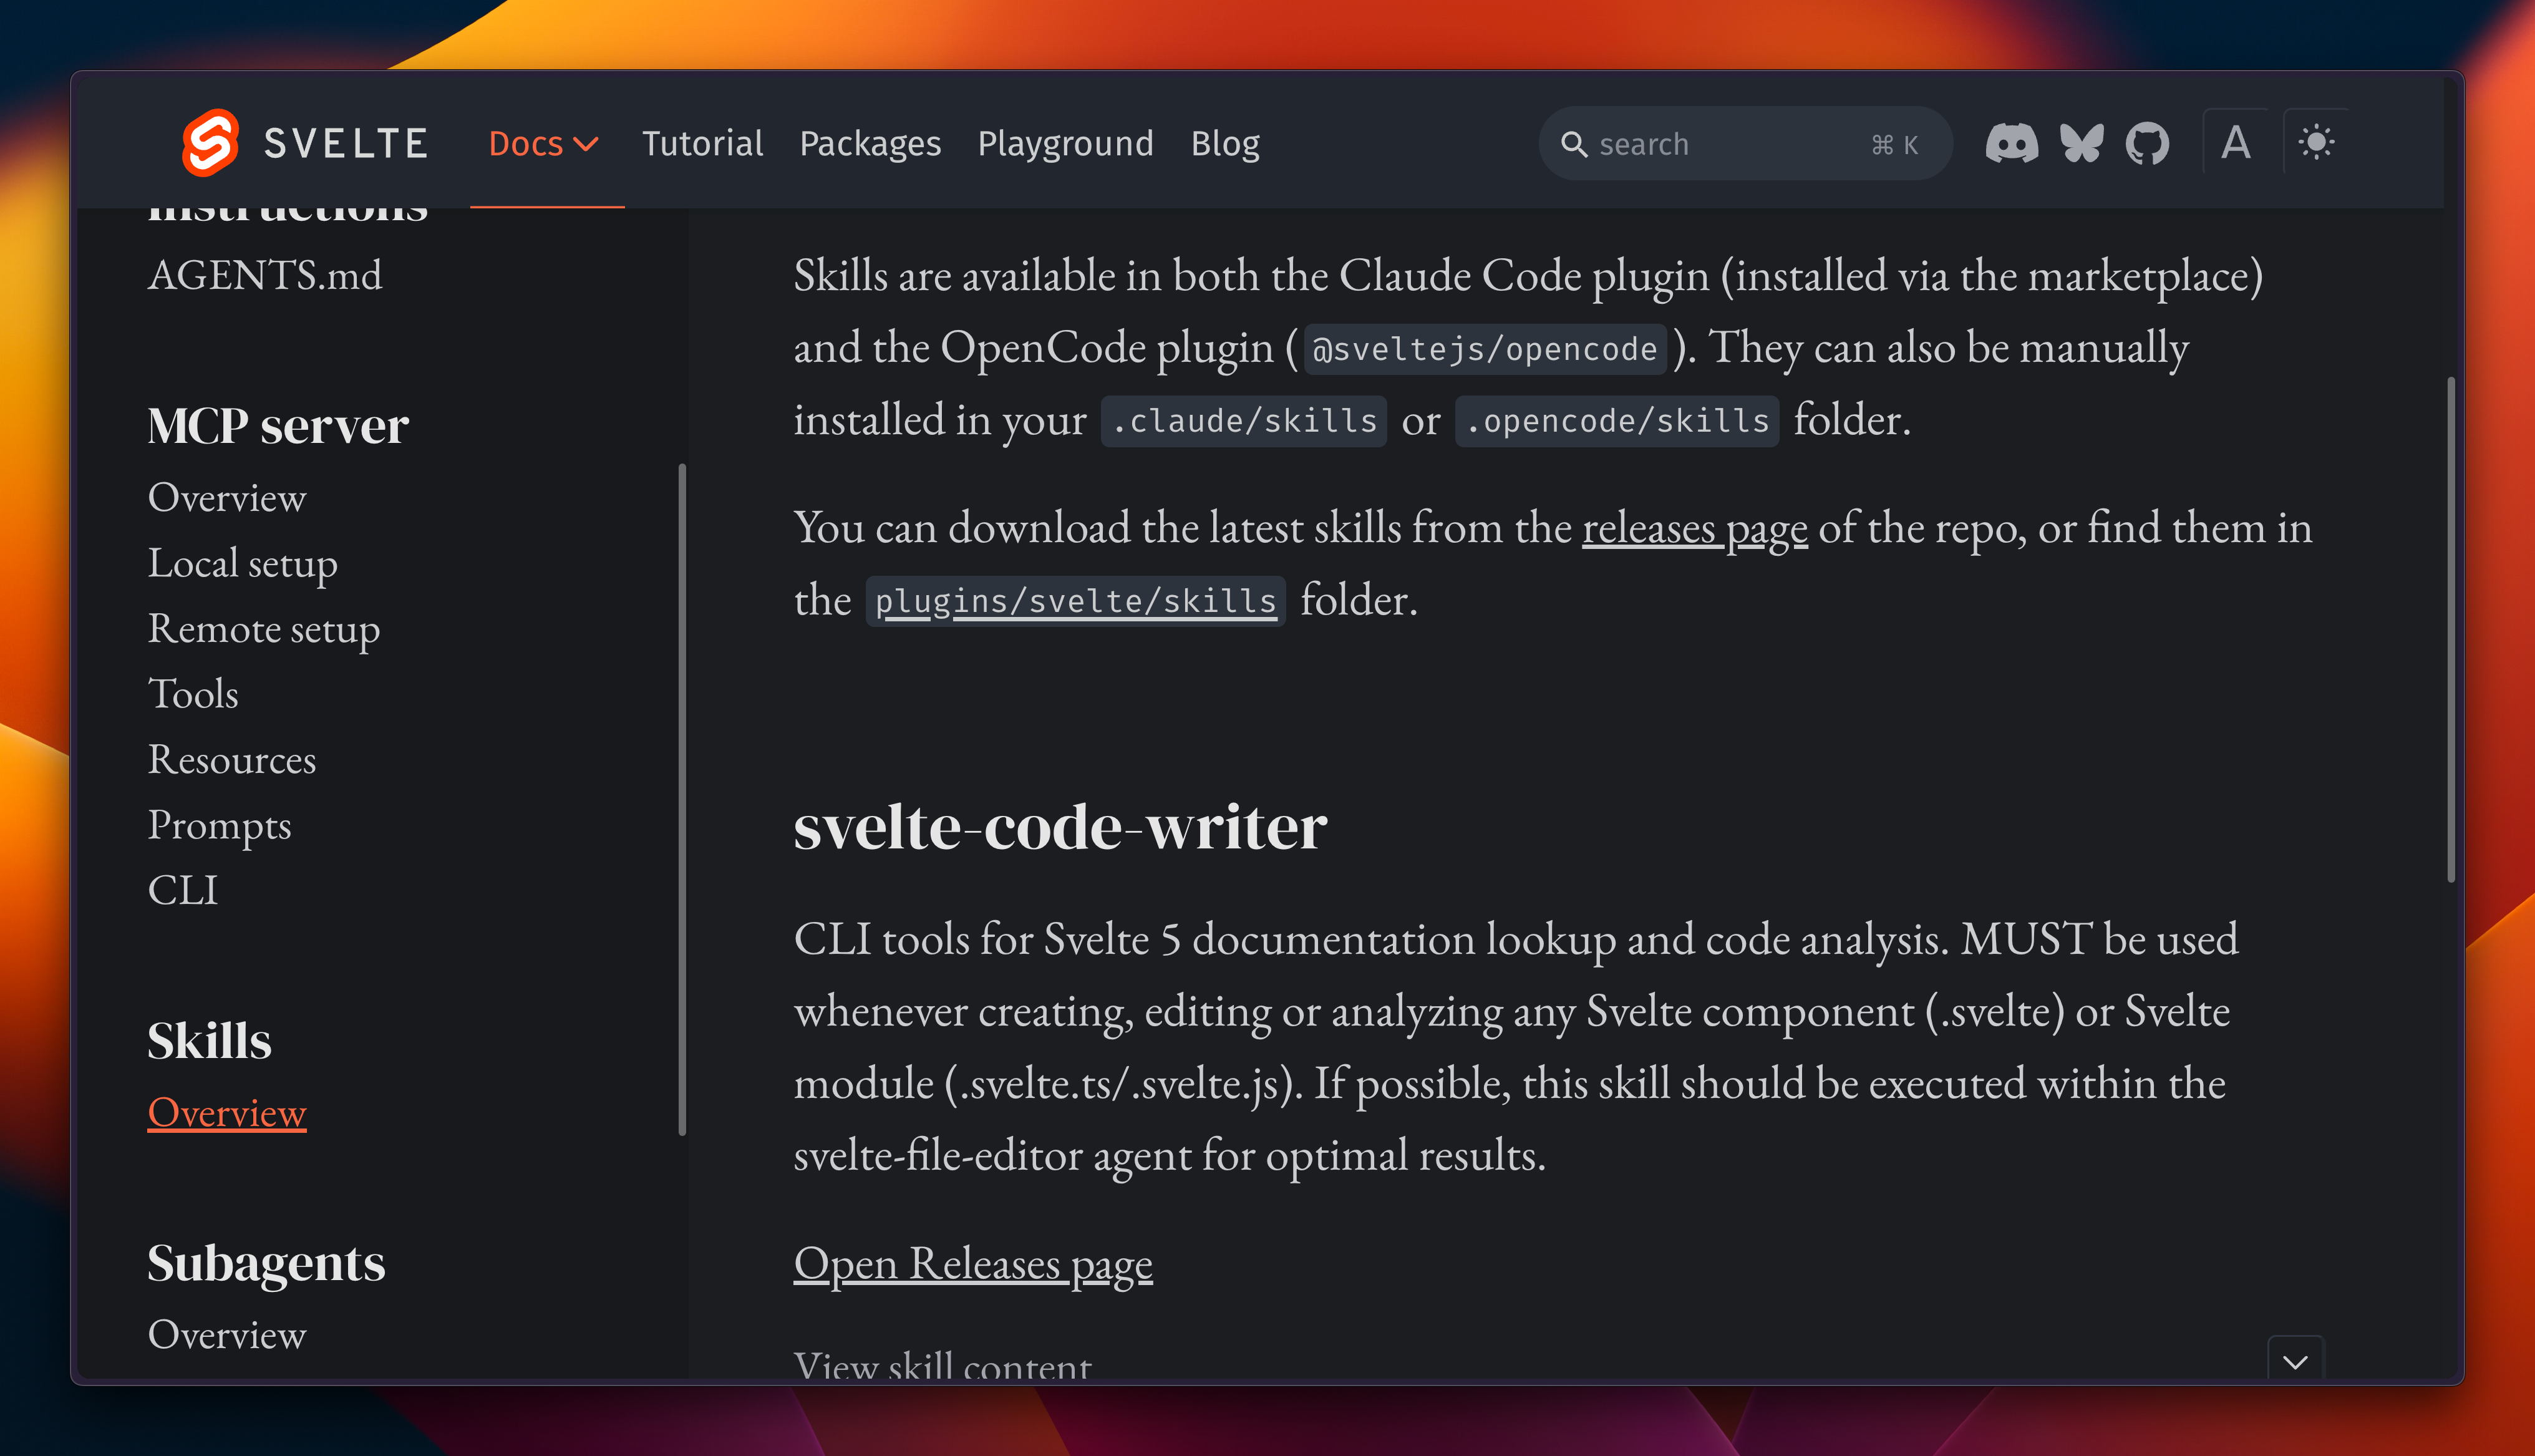The height and width of the screenshot is (1456, 2535).
Task: Open the Blog nav item
Action: (x=1224, y=143)
